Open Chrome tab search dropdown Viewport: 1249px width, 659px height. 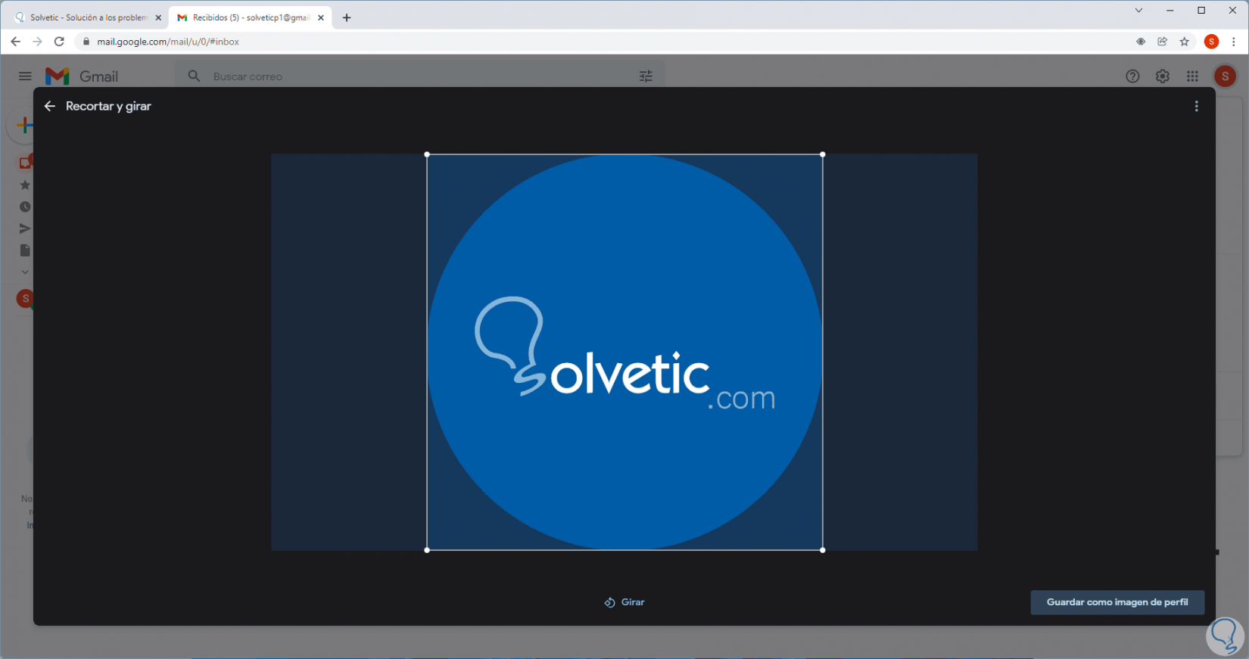coord(1138,11)
